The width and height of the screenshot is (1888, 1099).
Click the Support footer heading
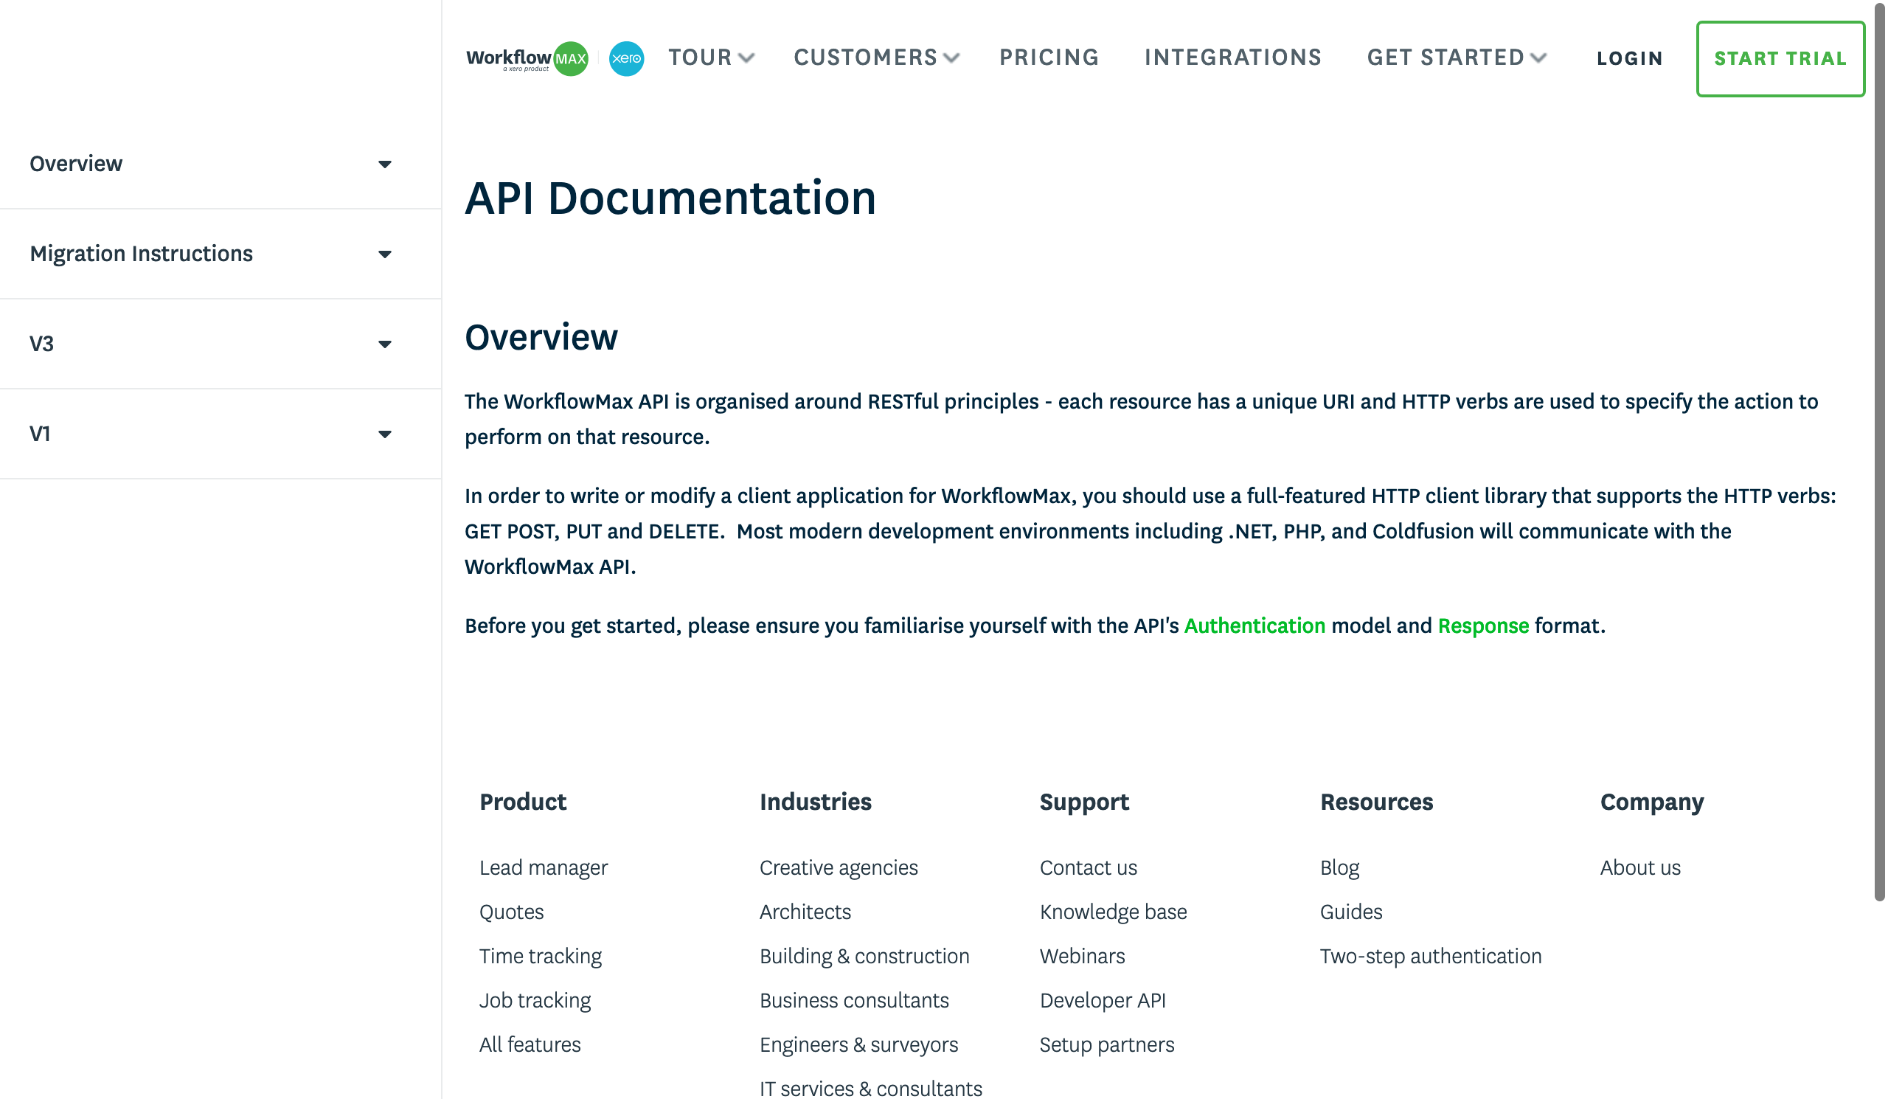click(x=1084, y=802)
